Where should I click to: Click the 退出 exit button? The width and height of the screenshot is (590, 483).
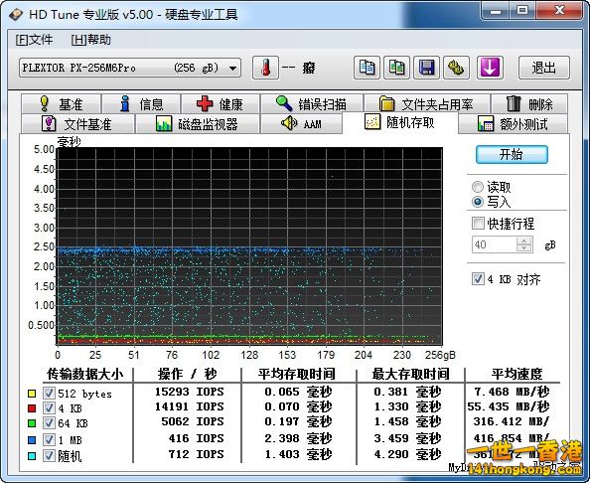pos(543,68)
